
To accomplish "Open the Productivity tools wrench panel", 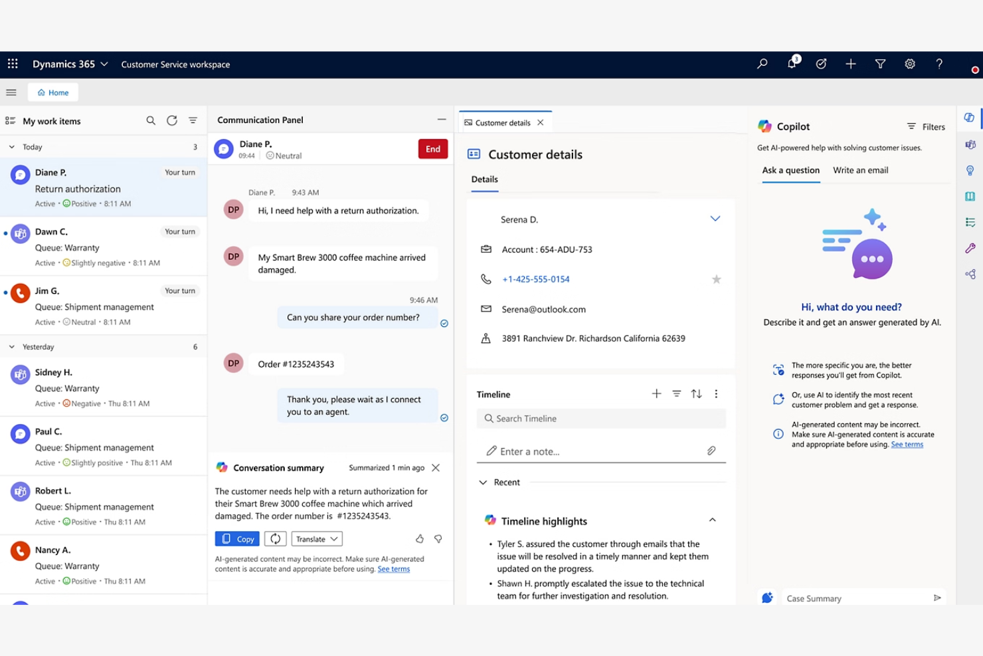I will 970,248.
